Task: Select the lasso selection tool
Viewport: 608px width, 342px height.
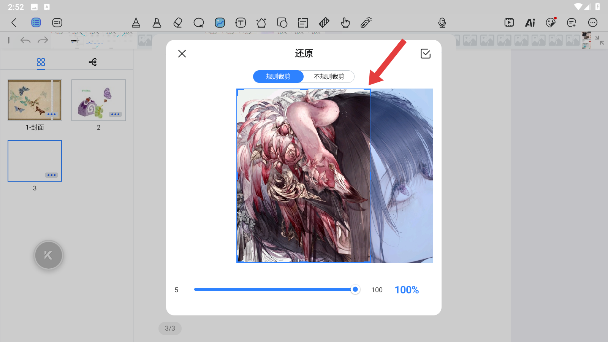Action: click(199, 23)
